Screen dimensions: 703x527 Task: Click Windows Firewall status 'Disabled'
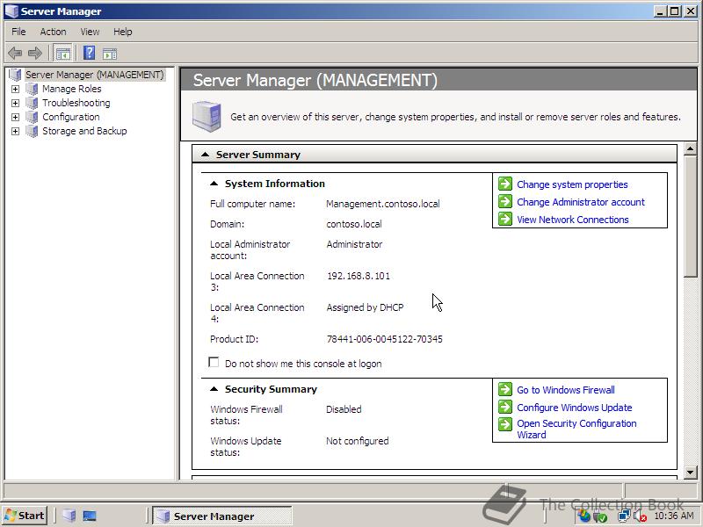pyautogui.click(x=344, y=409)
